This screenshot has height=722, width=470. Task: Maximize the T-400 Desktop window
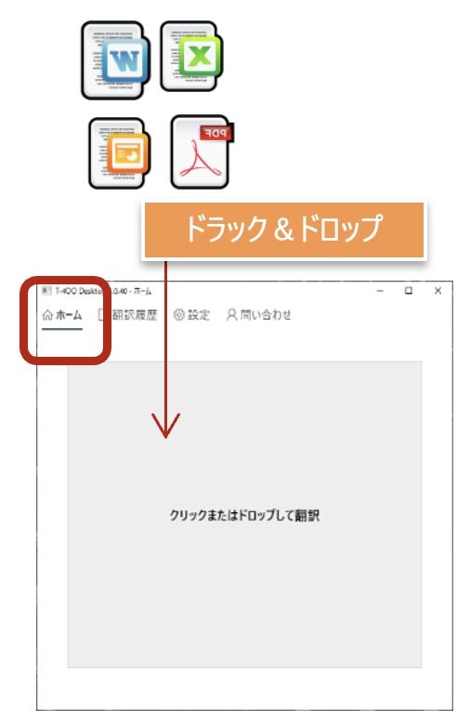tap(409, 291)
